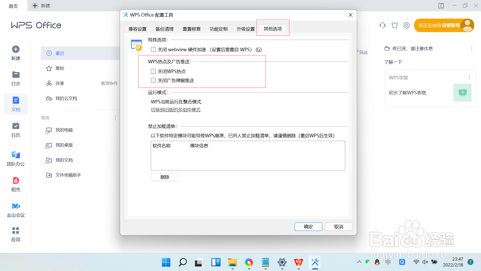
Task: Check 关闭 webview 硬件加速 option
Action: (153, 49)
